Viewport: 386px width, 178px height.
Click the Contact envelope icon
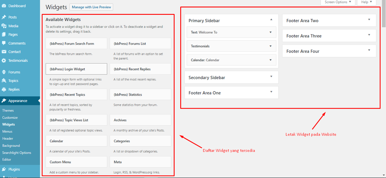(4, 52)
